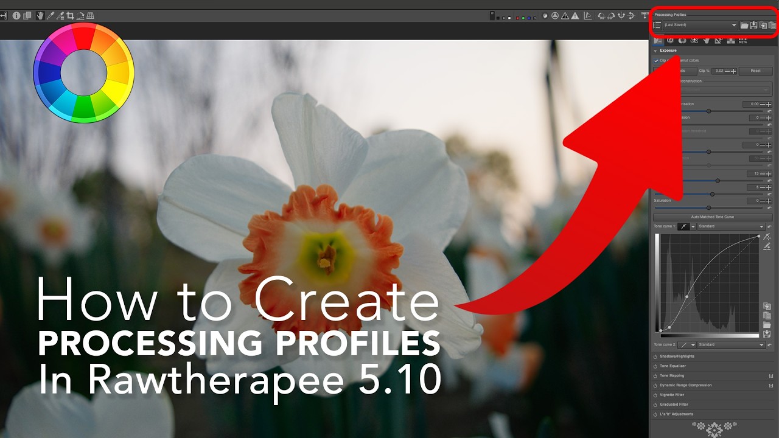Paste processing profile from clipboard

point(772,26)
